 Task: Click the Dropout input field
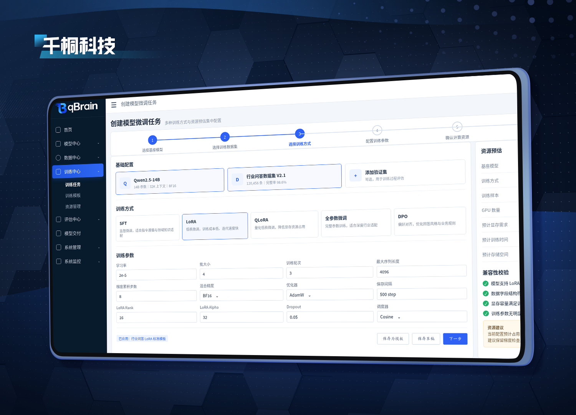tap(330, 317)
